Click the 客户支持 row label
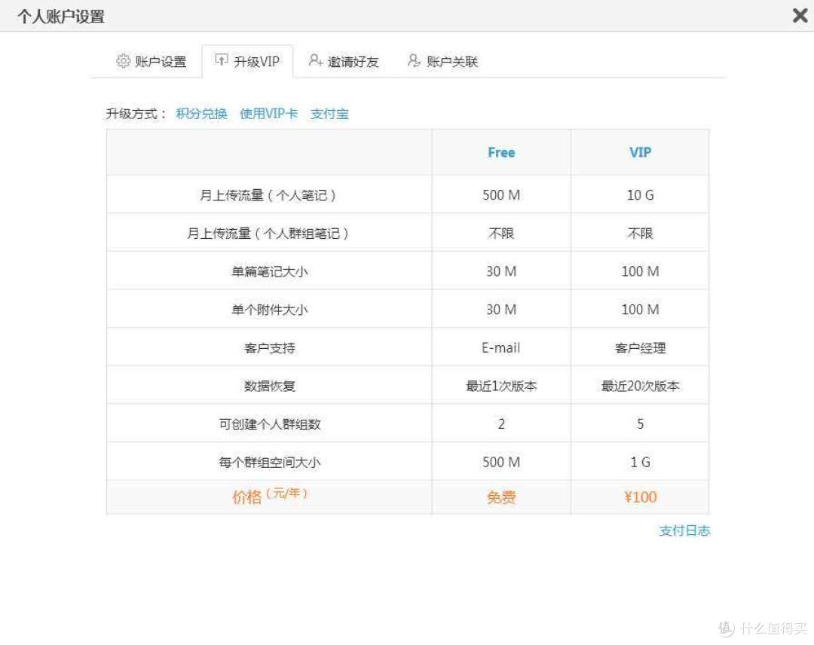This screenshot has height=645, width=814. pyautogui.click(x=269, y=347)
